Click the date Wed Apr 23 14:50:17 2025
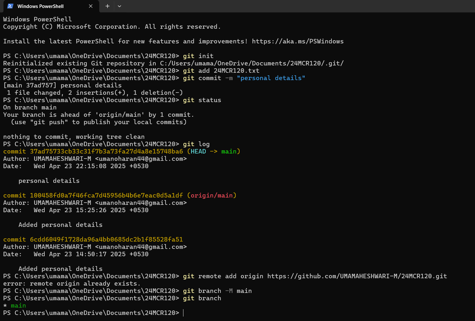Viewport: 475px width, 321px height. [x=80, y=254]
